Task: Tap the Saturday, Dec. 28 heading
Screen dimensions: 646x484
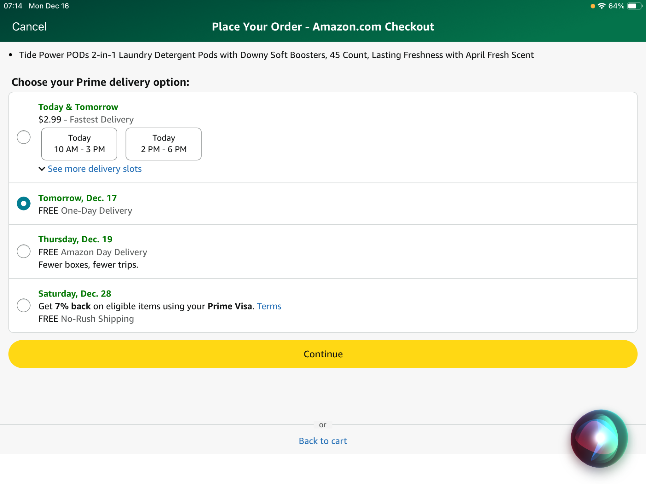Action: 75,294
